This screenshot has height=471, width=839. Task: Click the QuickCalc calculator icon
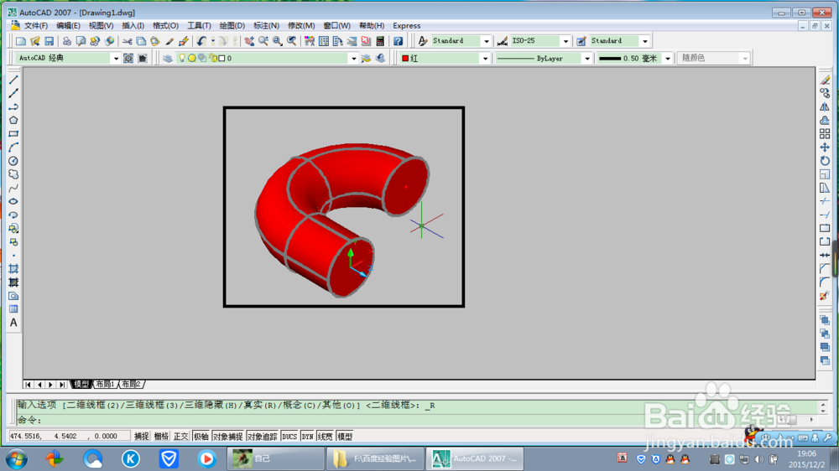coord(380,41)
